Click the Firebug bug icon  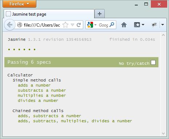click(x=154, y=25)
